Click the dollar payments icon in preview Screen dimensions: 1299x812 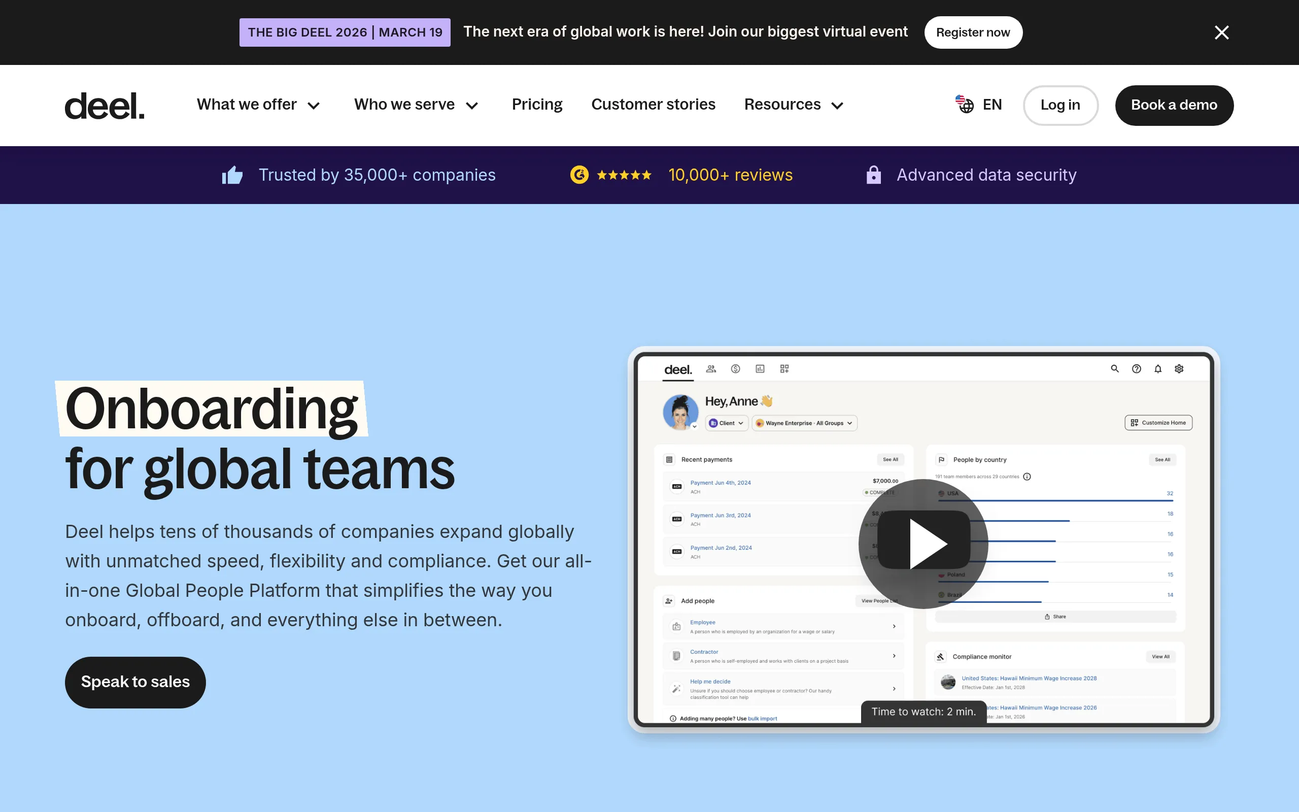click(735, 369)
